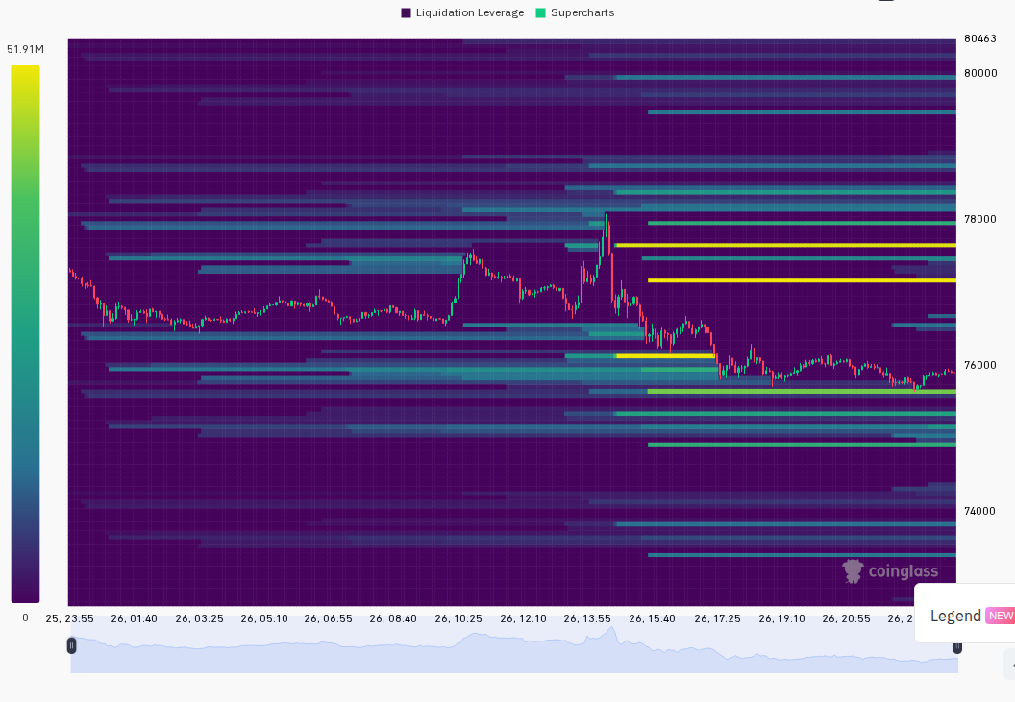Click the coinglass watermark text
This screenshot has width=1015, height=702.
(x=903, y=571)
